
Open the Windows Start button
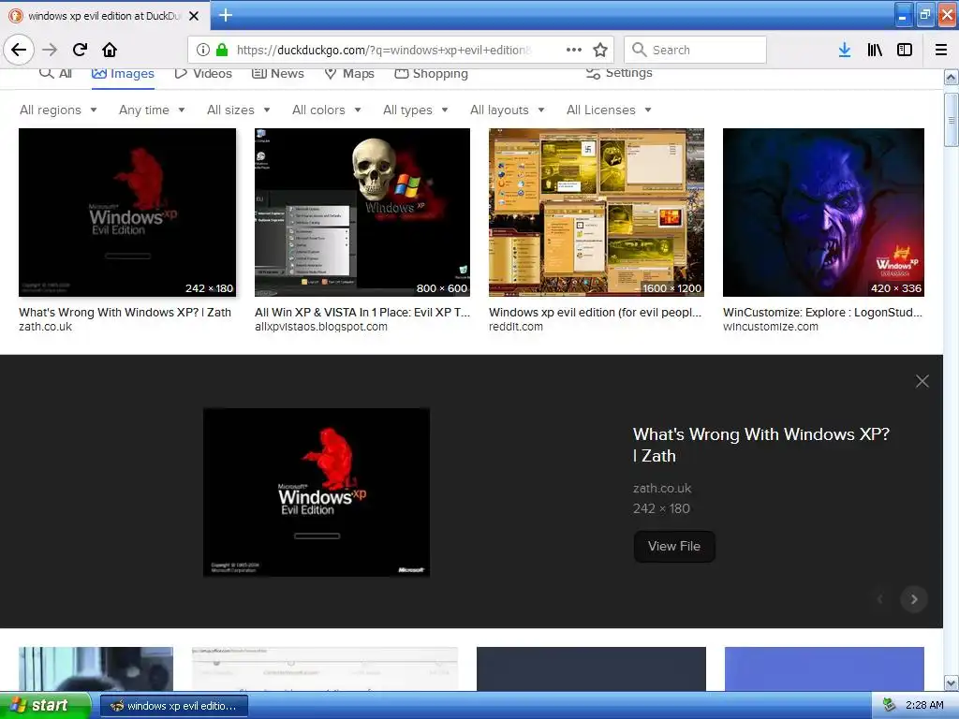(x=45, y=705)
